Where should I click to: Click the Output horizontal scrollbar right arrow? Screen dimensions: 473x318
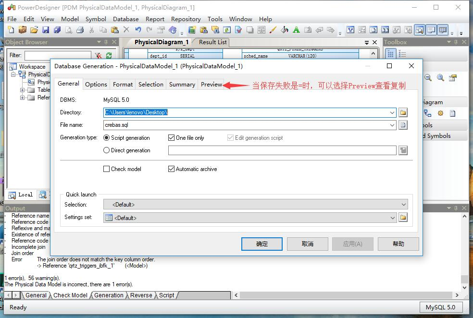[x=457, y=295]
